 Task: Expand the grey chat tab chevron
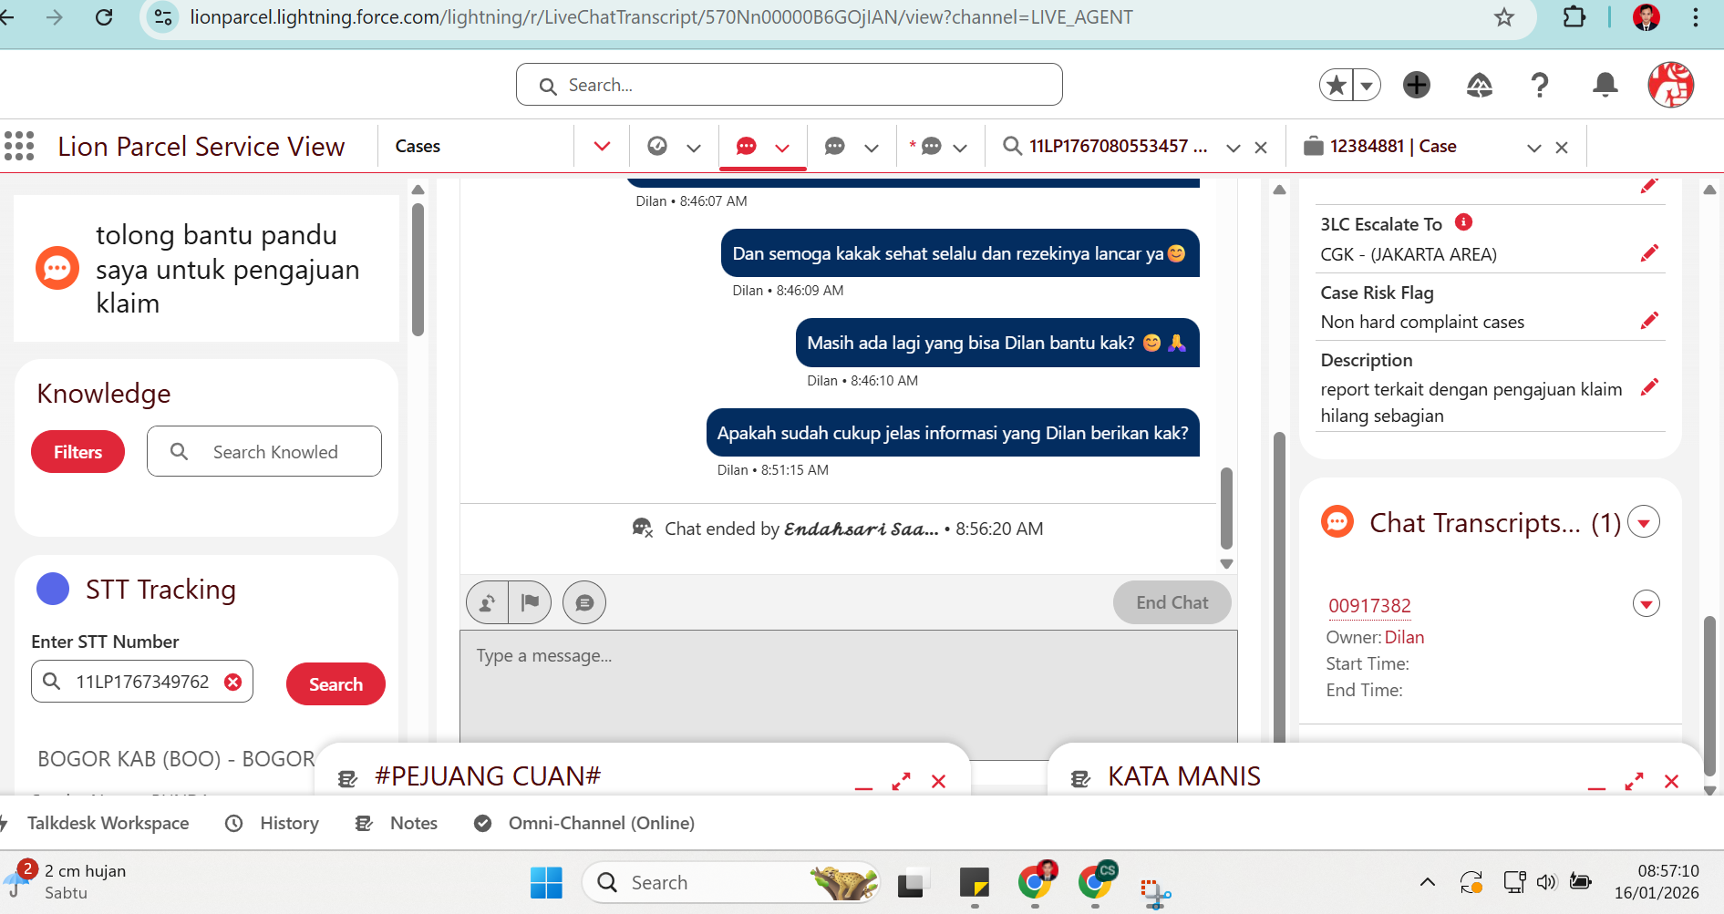click(872, 148)
